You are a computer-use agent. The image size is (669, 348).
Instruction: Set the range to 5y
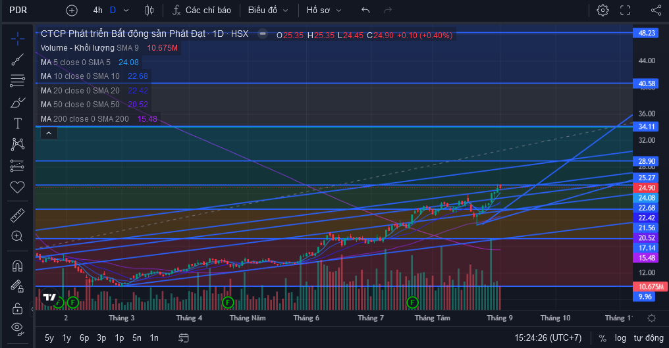49,337
